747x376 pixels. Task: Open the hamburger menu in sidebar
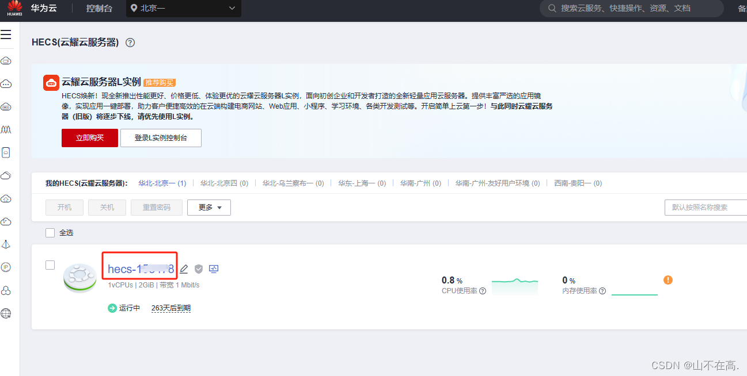[6, 35]
